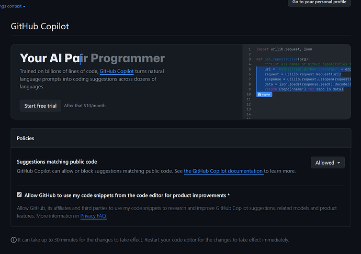This screenshot has width=361, height=254.
Task: Click the data = json.loads code line
Action: (307, 84)
